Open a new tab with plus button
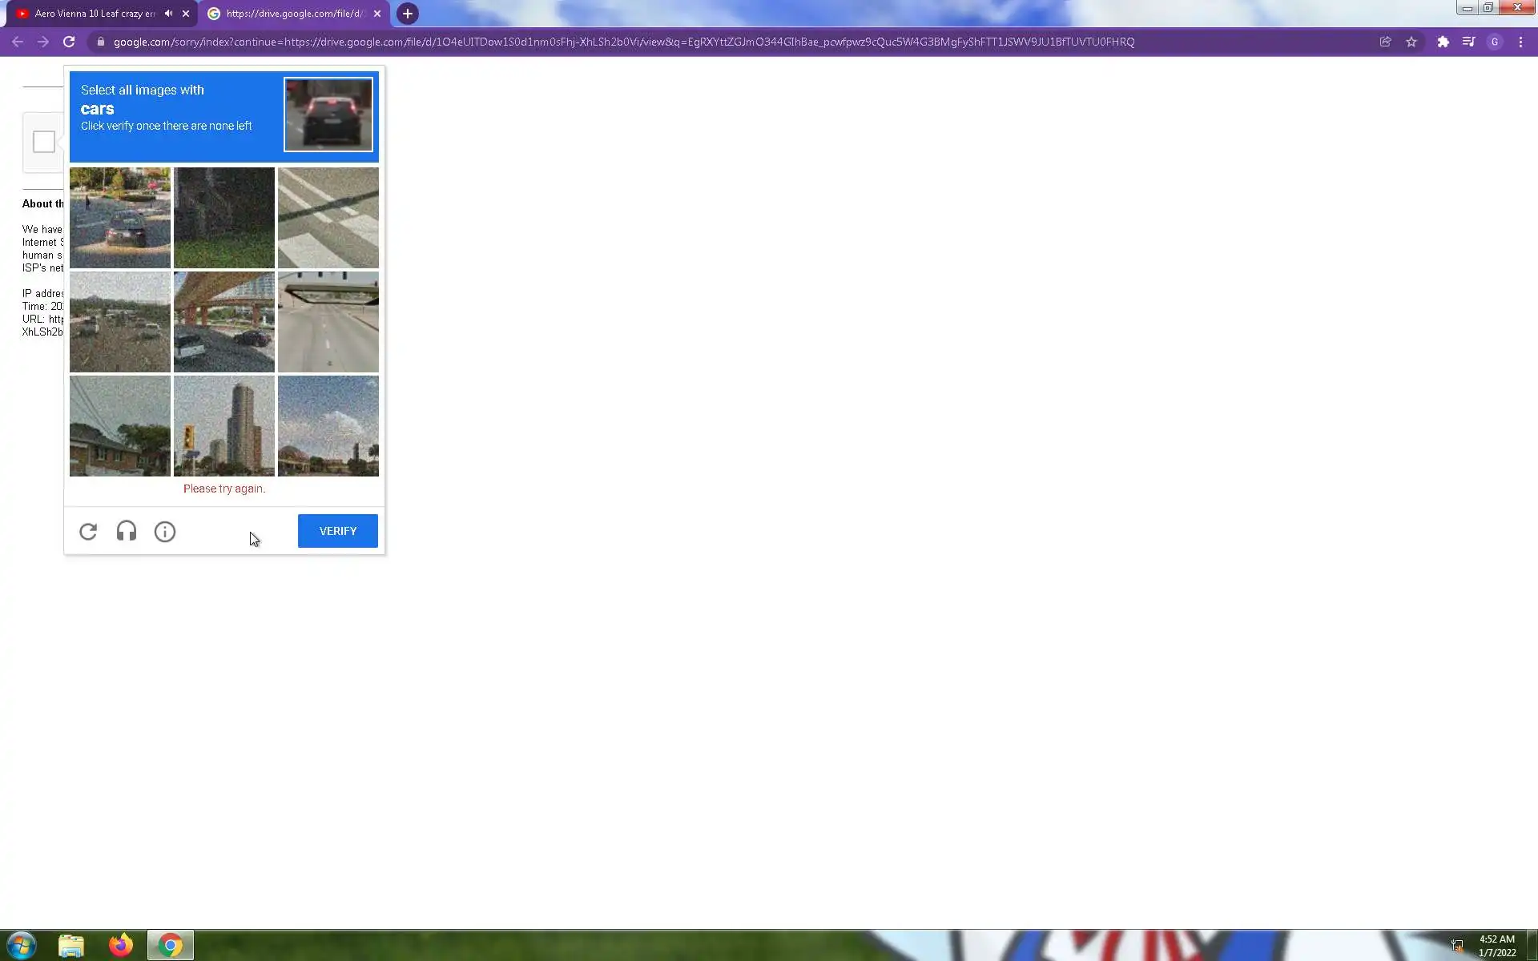This screenshot has width=1538, height=961. 408,14
